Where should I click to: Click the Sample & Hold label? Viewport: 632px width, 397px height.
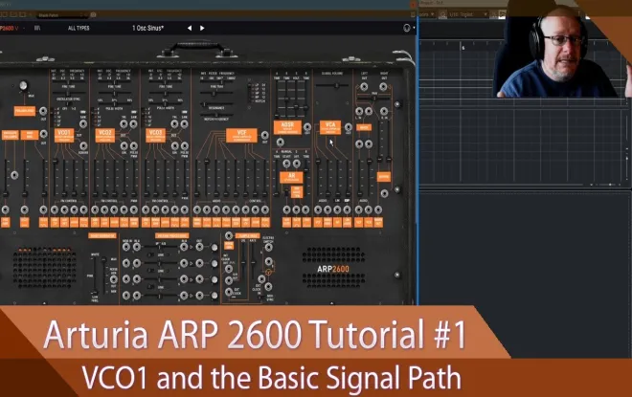(248, 235)
